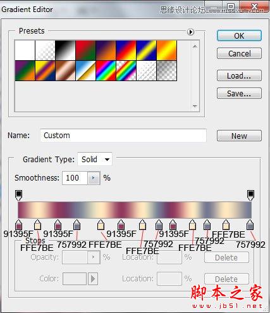The image size is (270, 313).
Task: Click the Location field beside Opacity
Action: pos(169,257)
